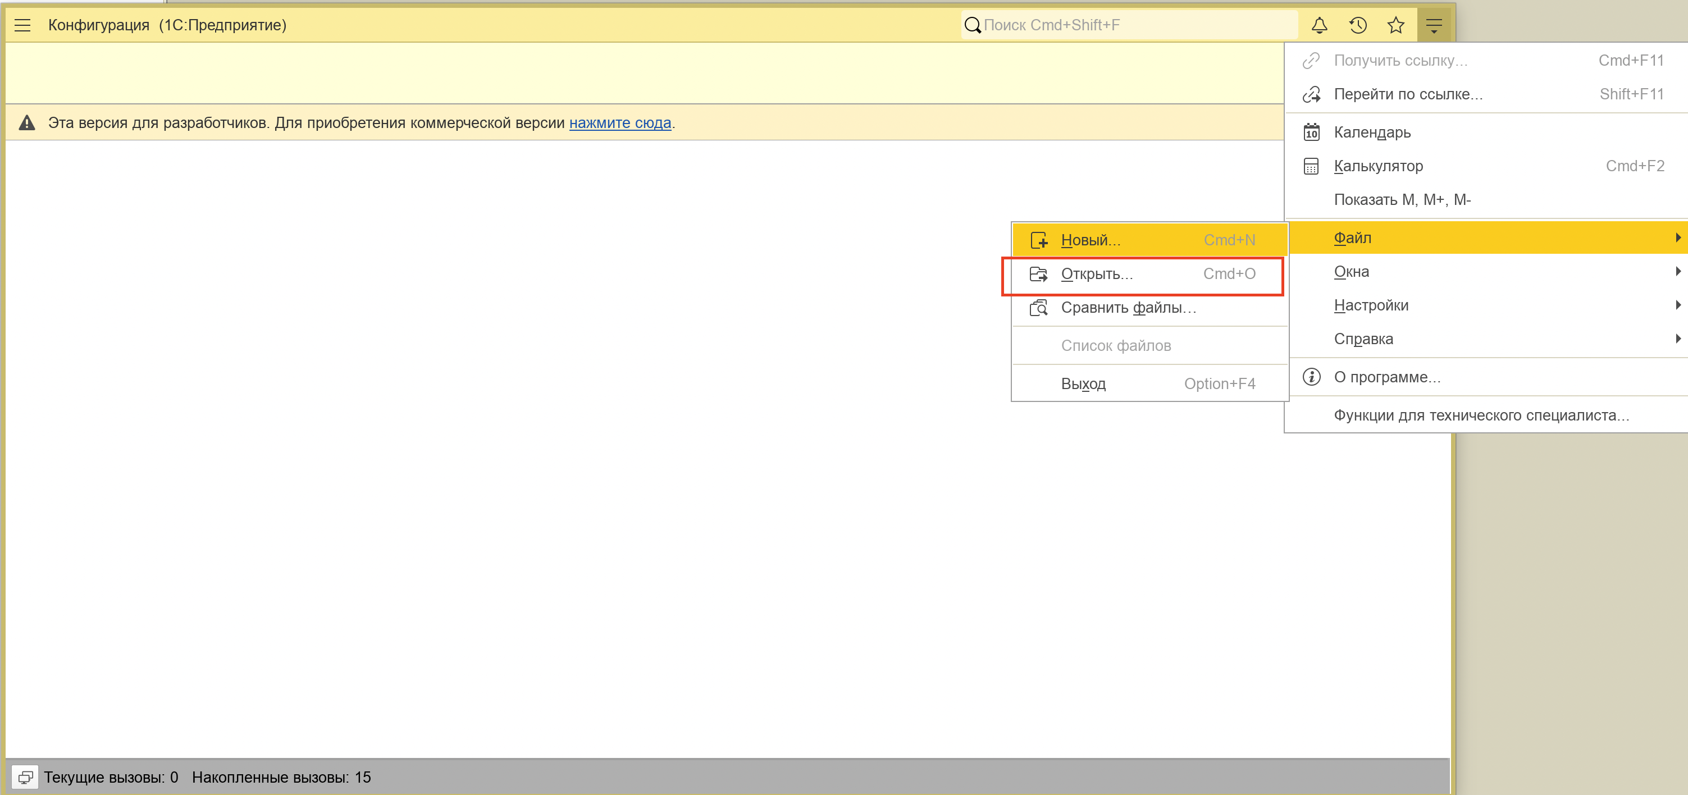Open favorites star icon
The width and height of the screenshot is (1688, 795).
pyautogui.click(x=1396, y=25)
